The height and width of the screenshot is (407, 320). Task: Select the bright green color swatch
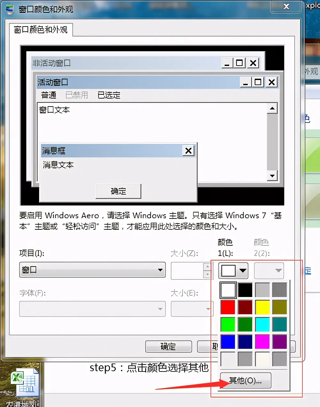point(228,324)
